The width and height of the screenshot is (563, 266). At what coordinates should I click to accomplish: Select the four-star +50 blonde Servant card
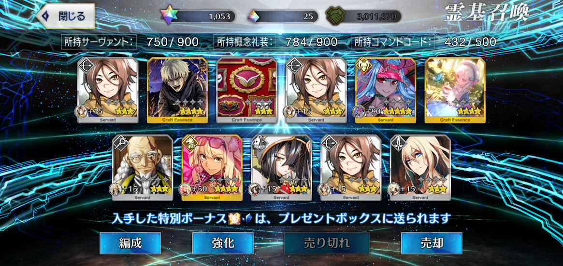[x=212, y=168]
